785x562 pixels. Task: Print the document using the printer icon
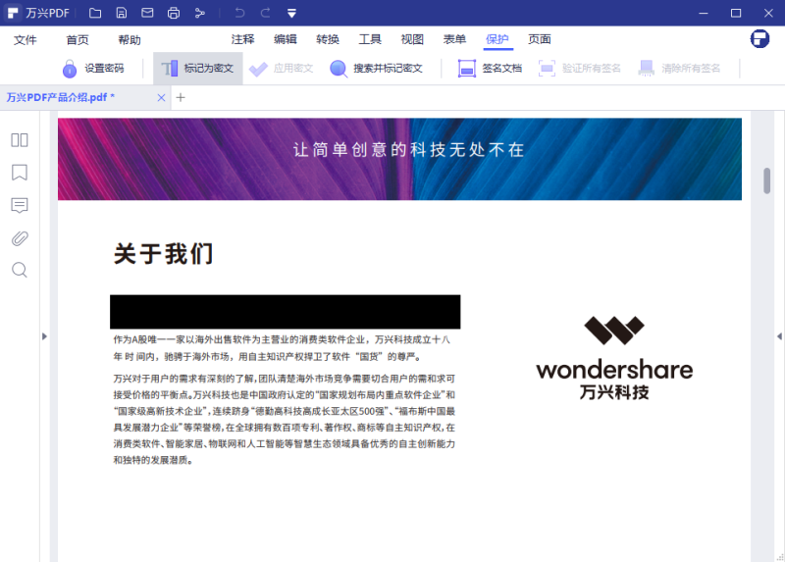pos(174,13)
